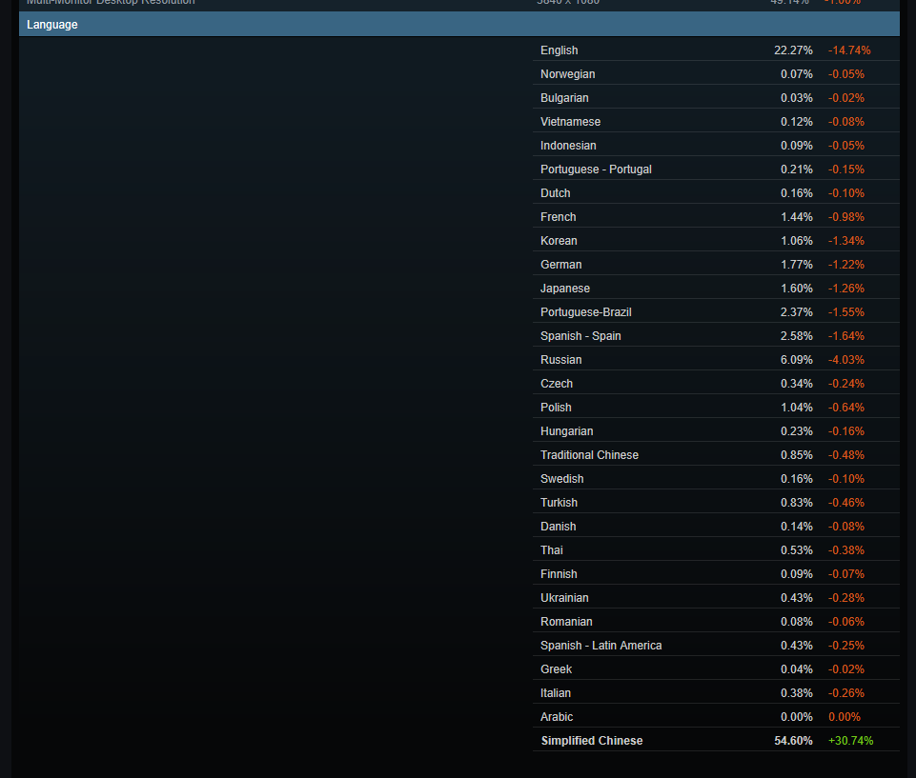Click Italian share value 0.38%
916x778 pixels.
click(797, 693)
